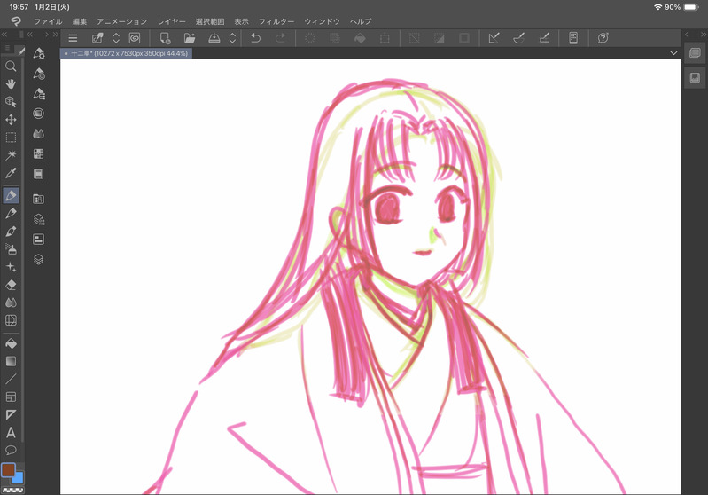Open the フィルター menu
Screen dimensions: 708x495
276,21
